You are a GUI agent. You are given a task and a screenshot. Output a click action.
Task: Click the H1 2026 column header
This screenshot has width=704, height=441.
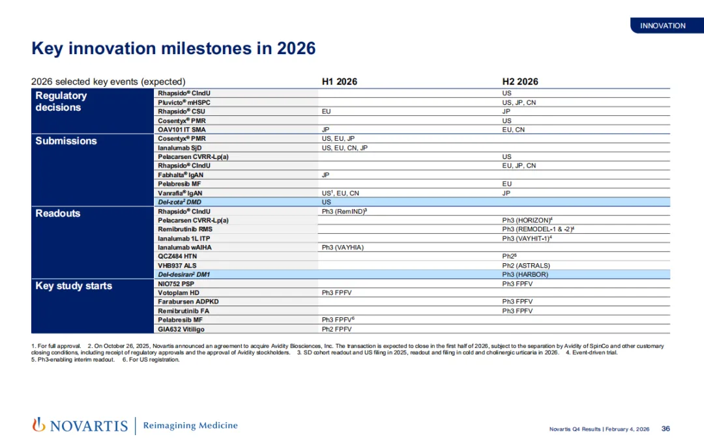[x=339, y=81]
